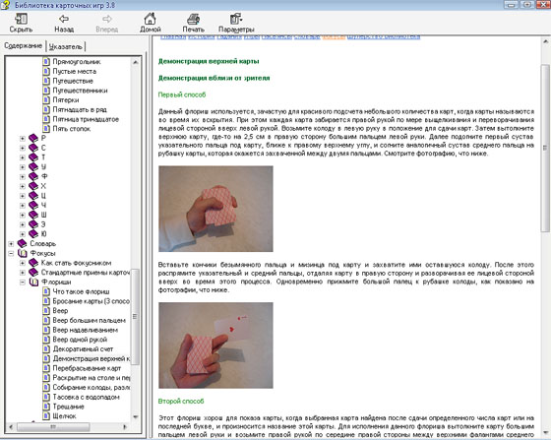Click the orange highlighted link at top
Image resolution: width=551 pixels, height=440 pixels.
[x=334, y=36]
